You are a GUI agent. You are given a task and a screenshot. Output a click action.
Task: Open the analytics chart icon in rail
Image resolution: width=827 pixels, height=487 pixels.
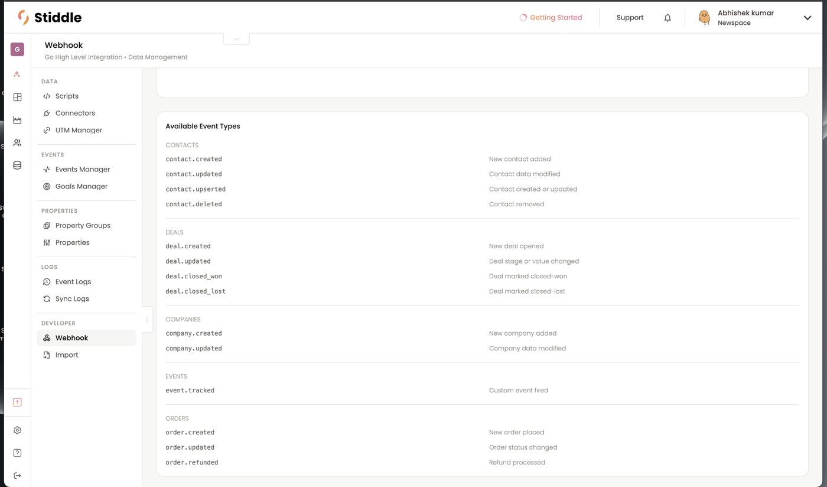point(17,120)
